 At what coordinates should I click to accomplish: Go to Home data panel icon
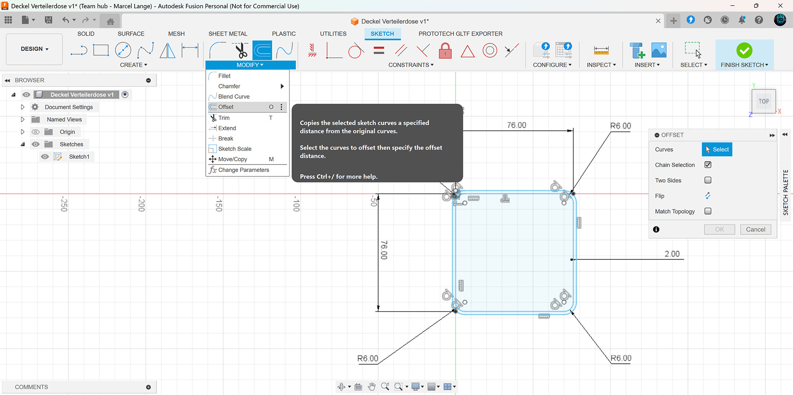(x=110, y=21)
